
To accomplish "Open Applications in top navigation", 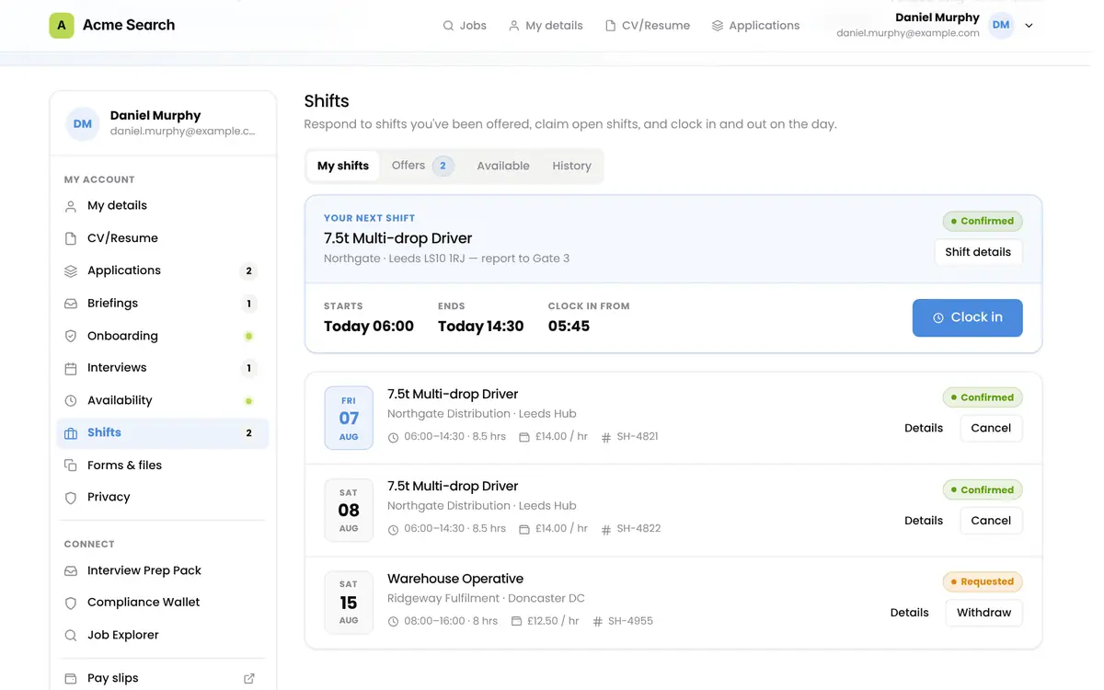I will click(755, 26).
